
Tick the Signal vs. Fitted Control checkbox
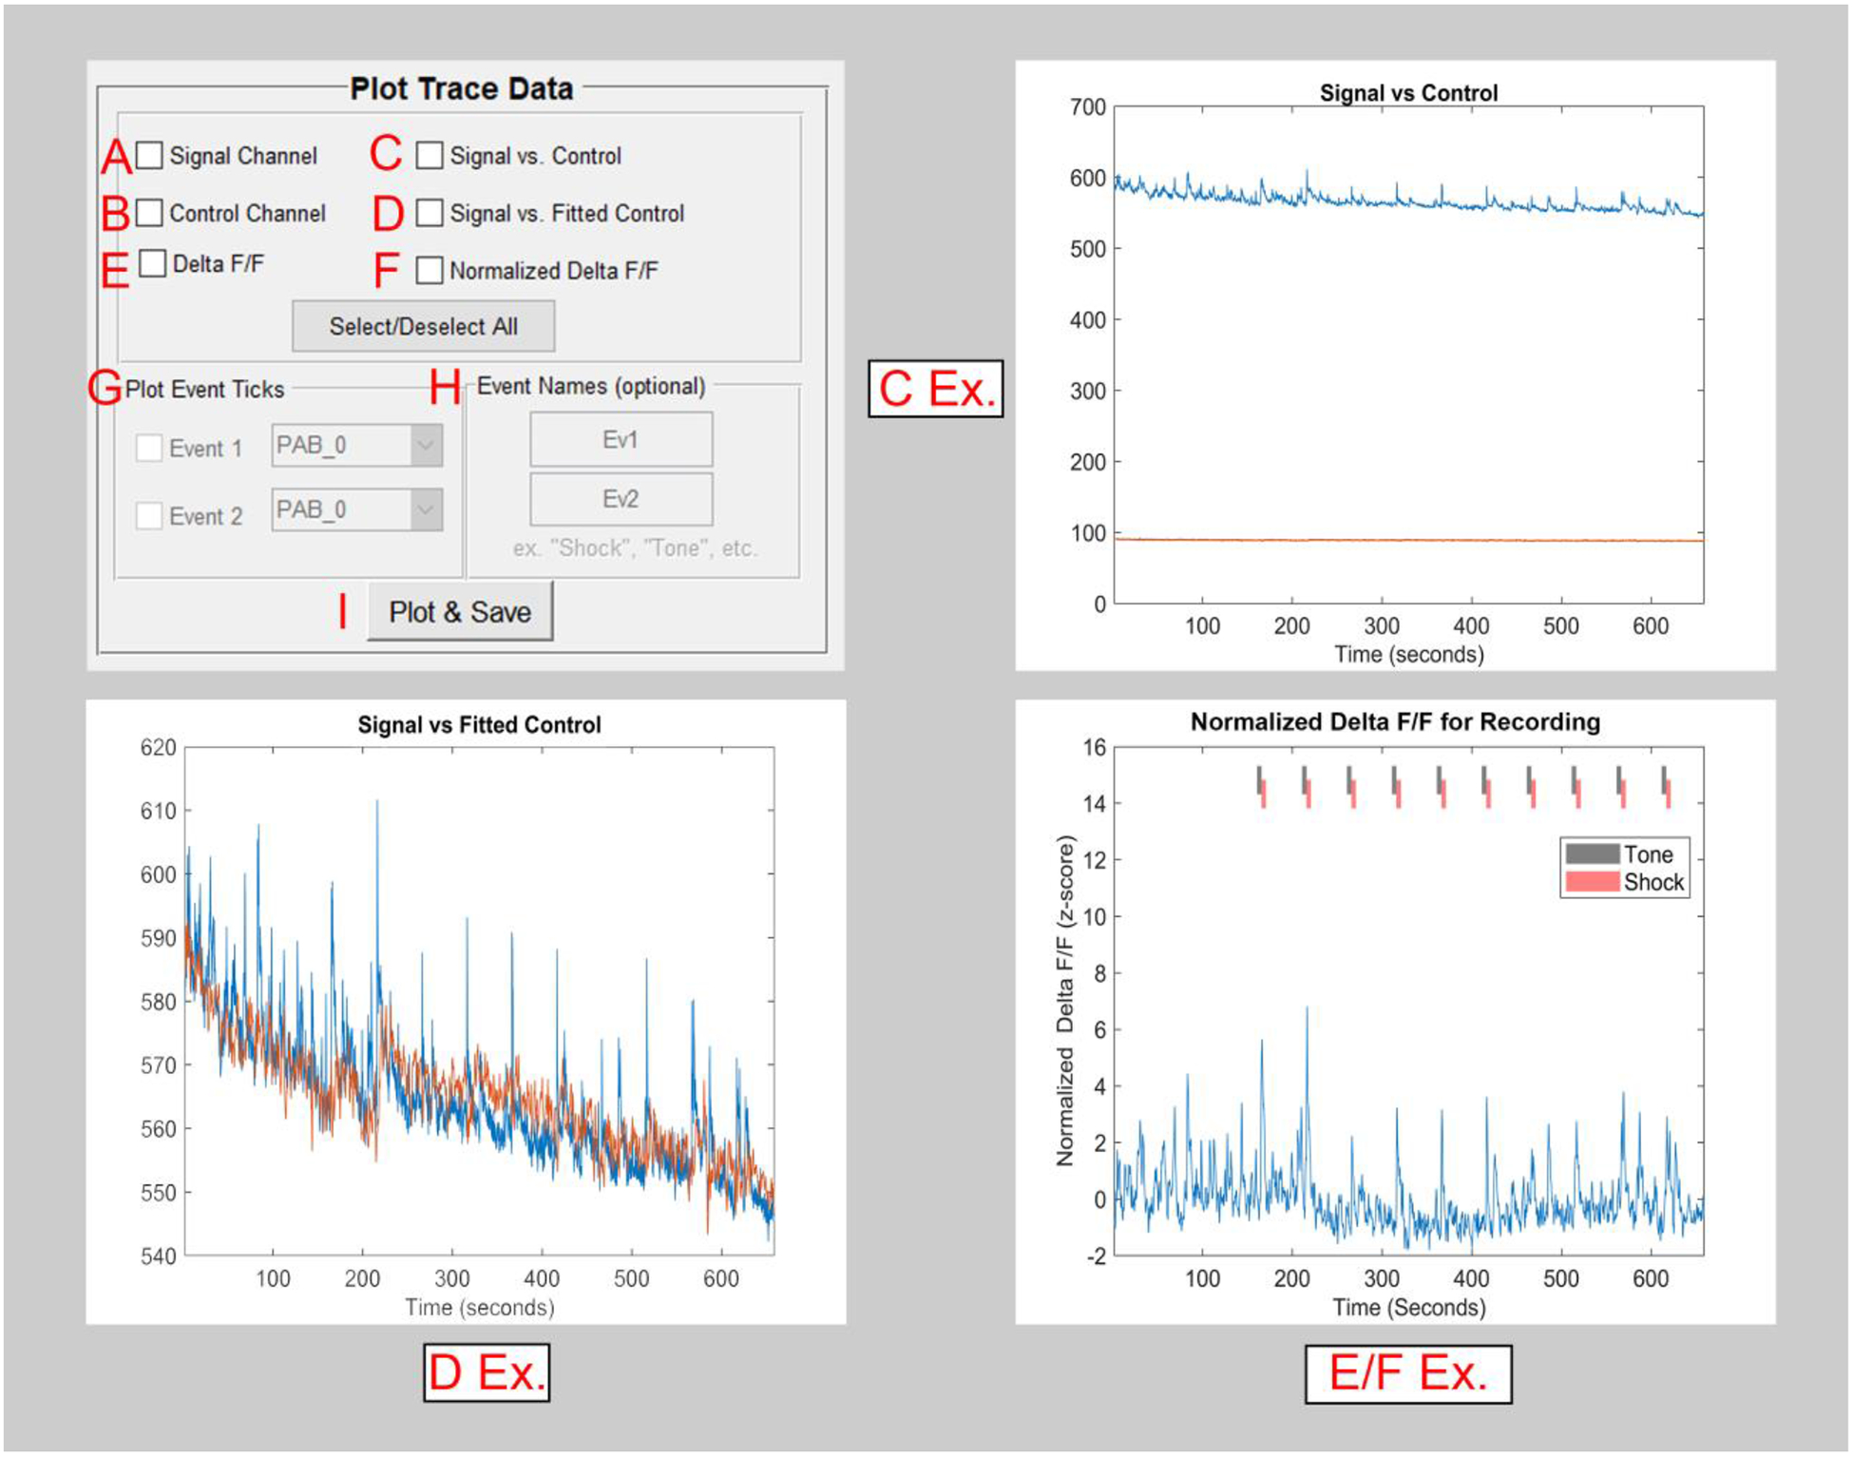click(x=430, y=213)
